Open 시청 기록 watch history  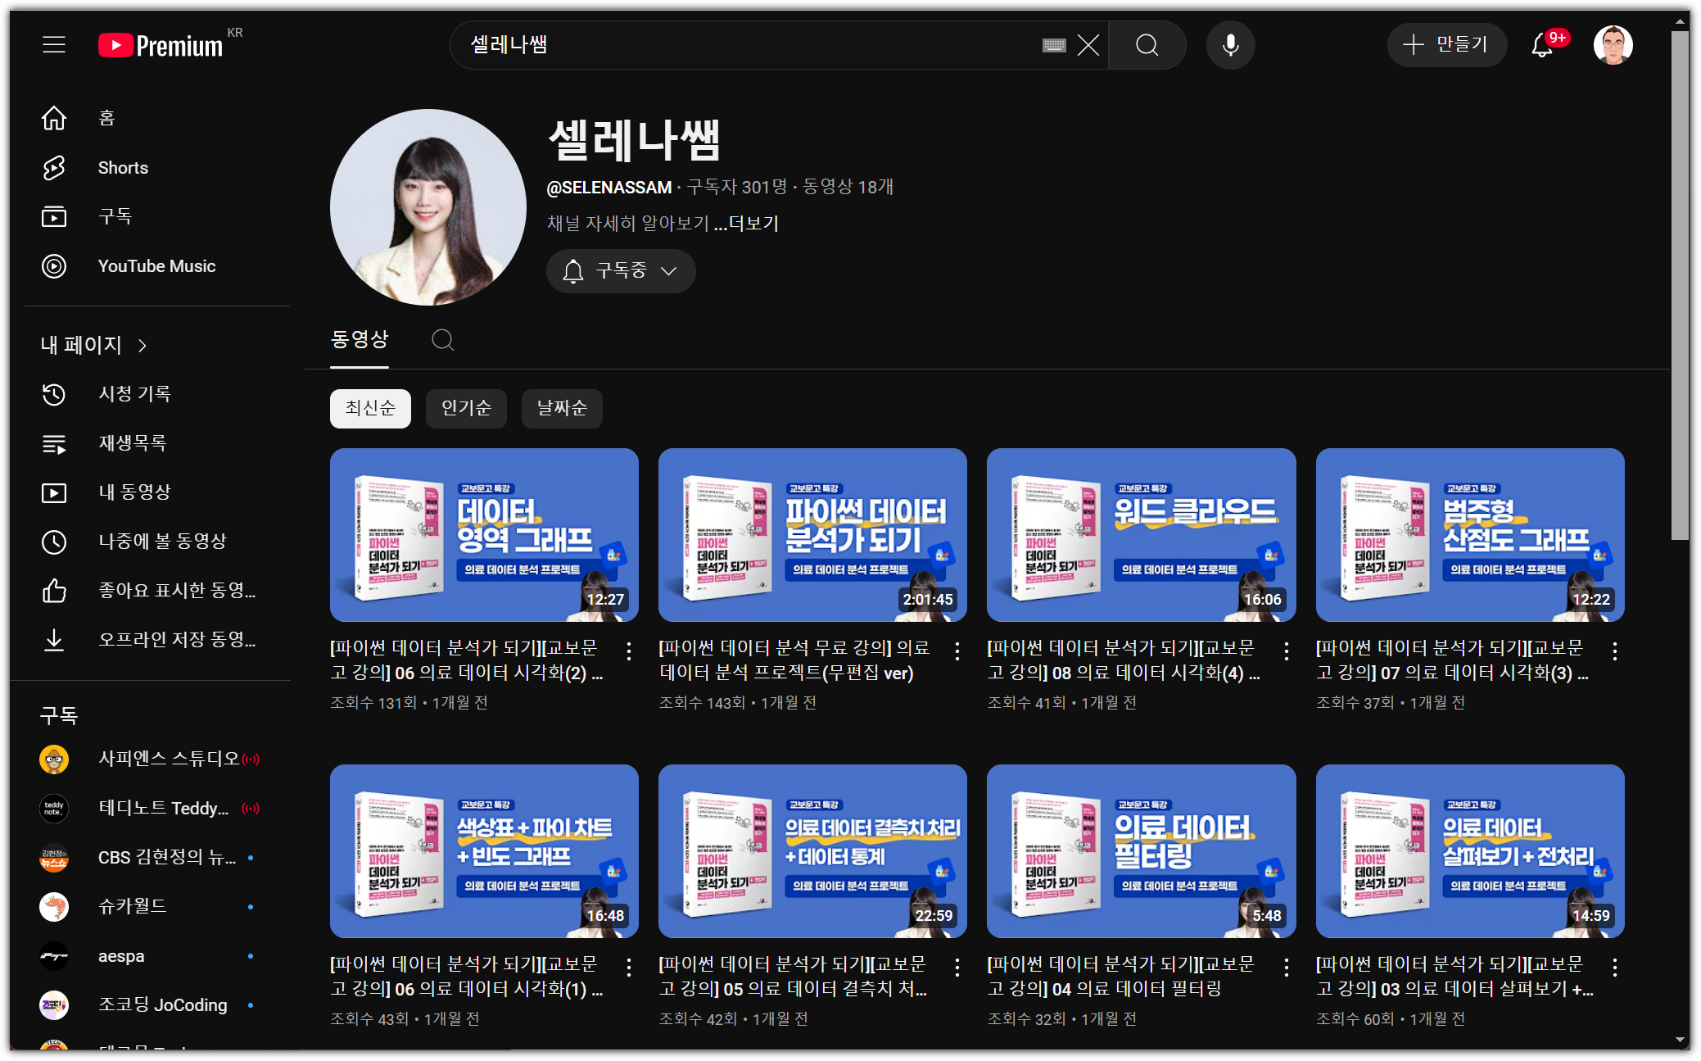click(134, 394)
